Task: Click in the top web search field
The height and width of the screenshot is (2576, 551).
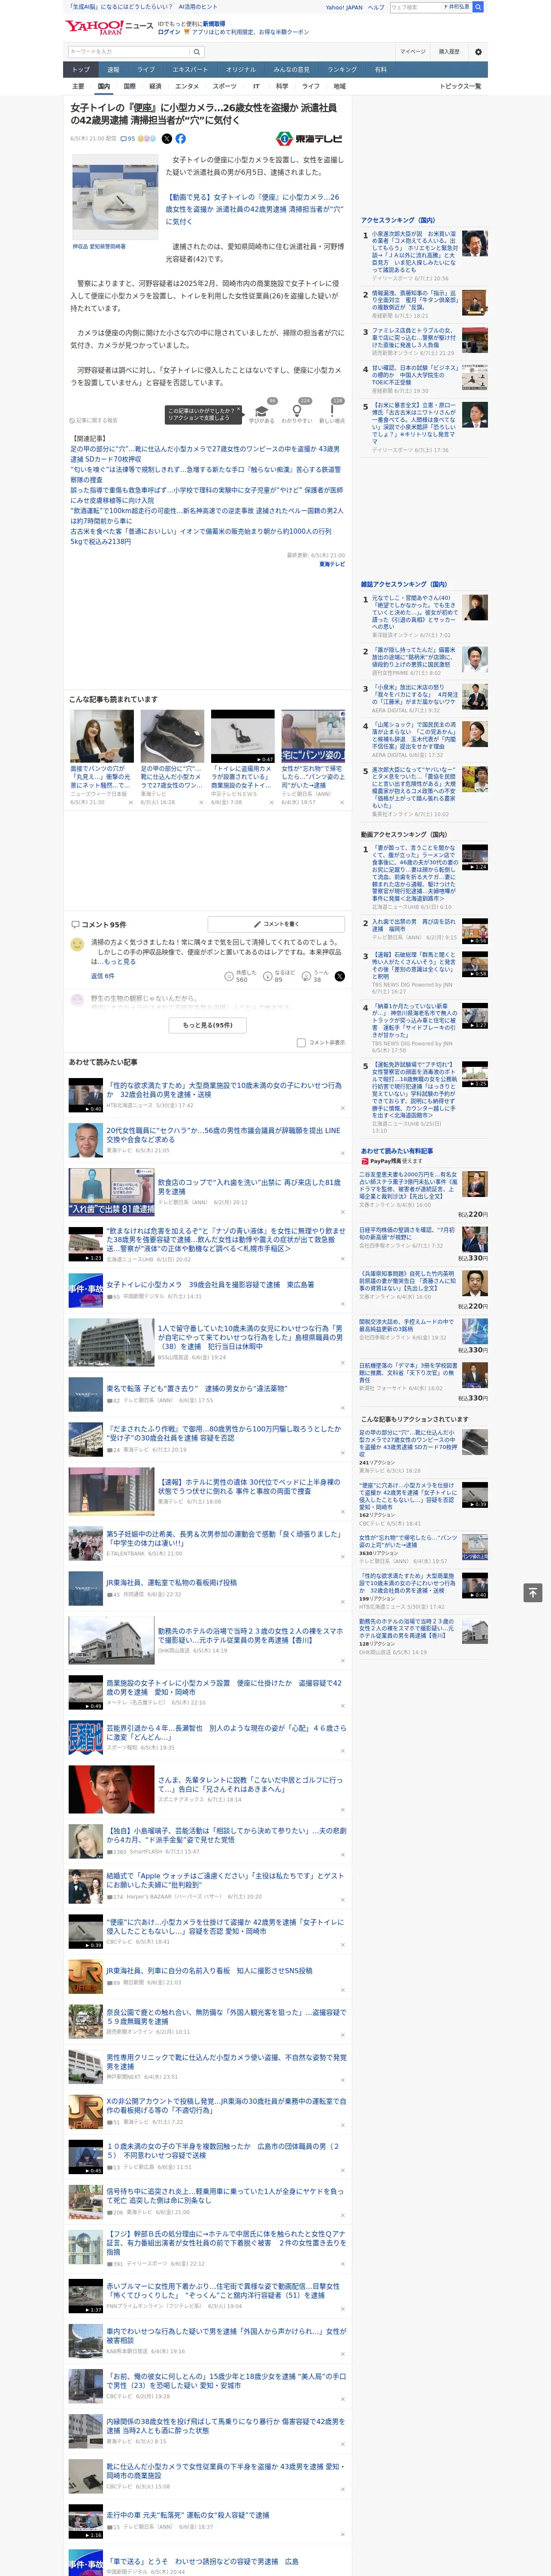Action: pos(416,7)
